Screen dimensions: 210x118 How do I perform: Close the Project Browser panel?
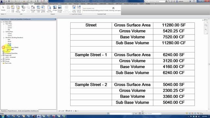(55, 19)
